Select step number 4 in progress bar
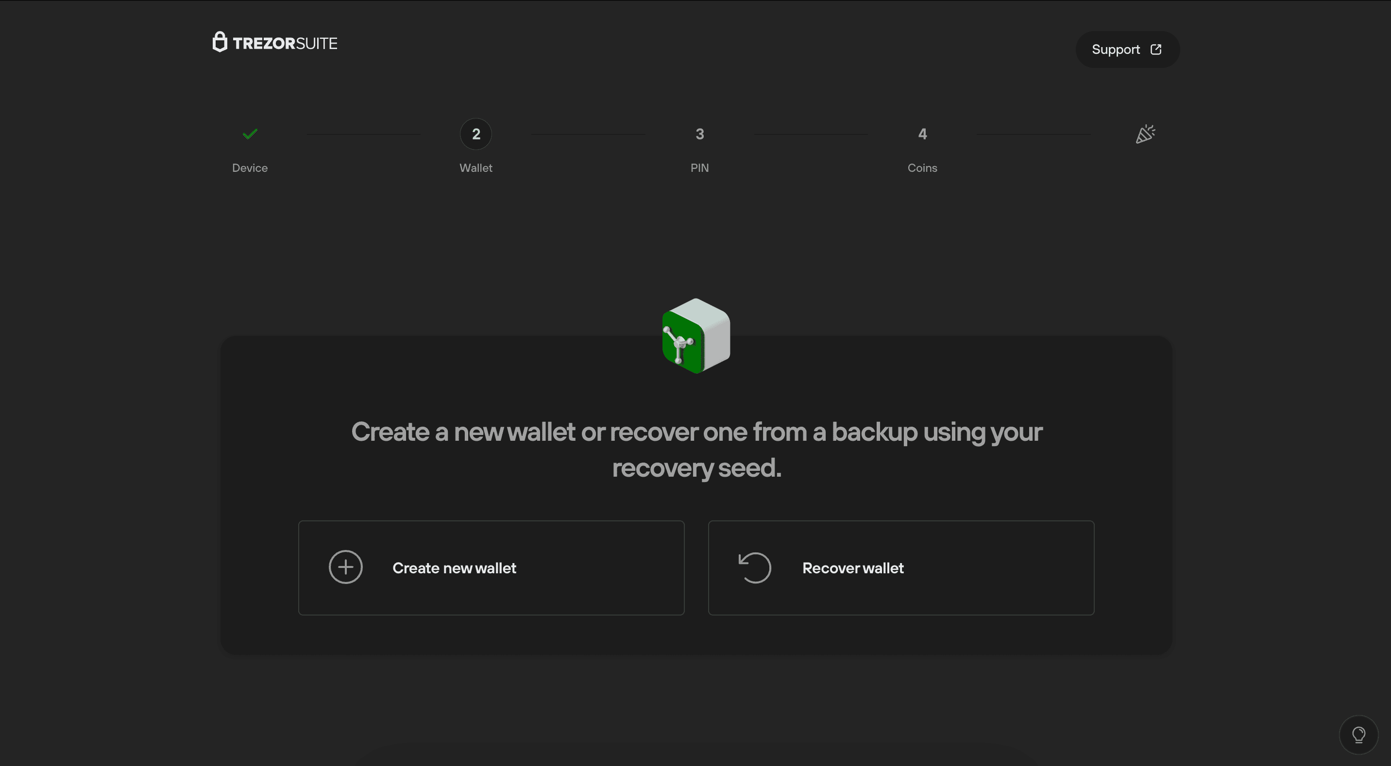This screenshot has height=766, width=1391. click(922, 134)
